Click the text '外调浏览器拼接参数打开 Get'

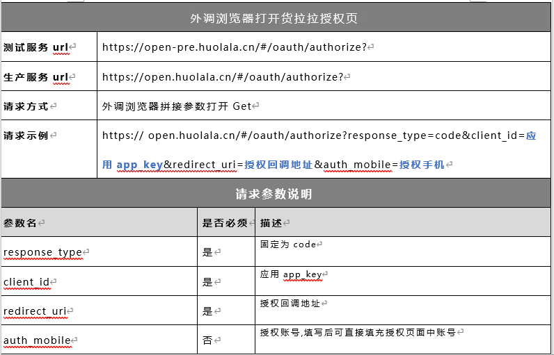click(177, 106)
